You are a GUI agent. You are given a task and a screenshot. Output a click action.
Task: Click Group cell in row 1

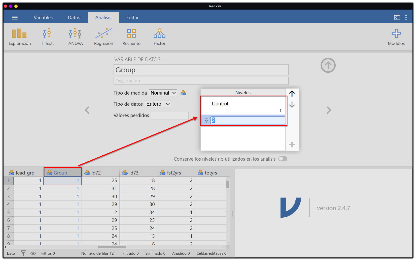click(63, 181)
